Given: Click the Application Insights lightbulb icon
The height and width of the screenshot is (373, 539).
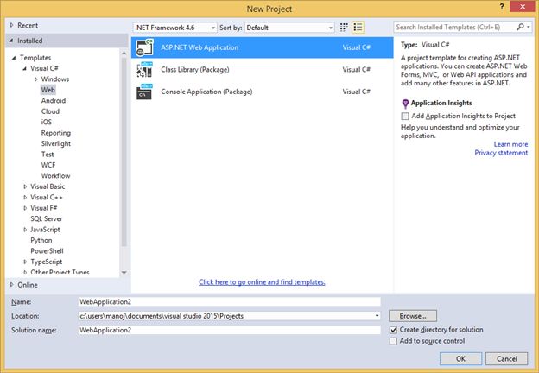Looking at the screenshot, I should 405,104.
